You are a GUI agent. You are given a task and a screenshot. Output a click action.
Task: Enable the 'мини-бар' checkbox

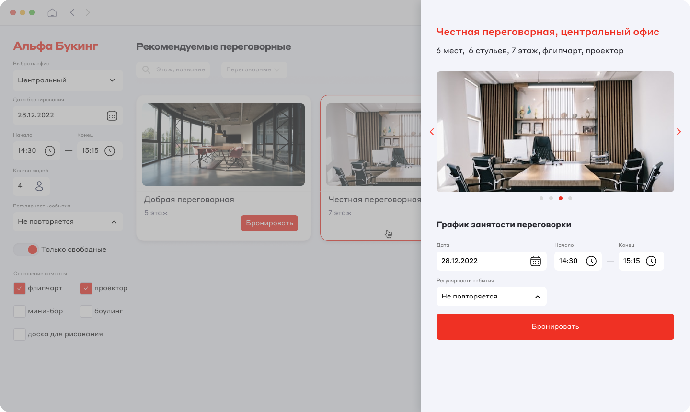(20, 311)
